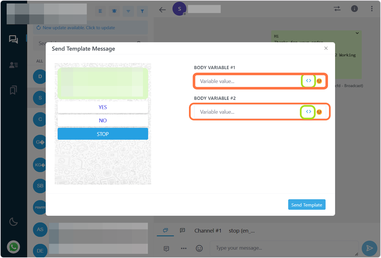Image resolution: width=381 pixels, height=258 pixels.
Task: Click the YES button in template preview
Action: click(x=103, y=107)
